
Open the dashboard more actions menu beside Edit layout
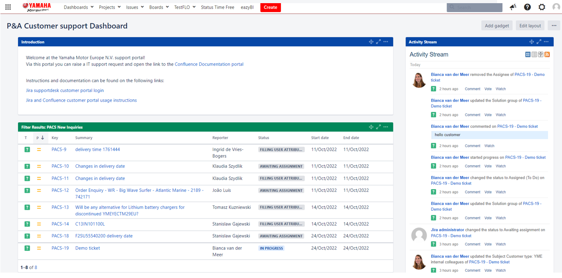coord(554,26)
